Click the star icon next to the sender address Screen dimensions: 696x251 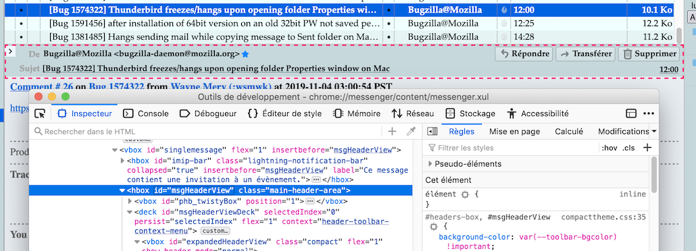coord(245,54)
